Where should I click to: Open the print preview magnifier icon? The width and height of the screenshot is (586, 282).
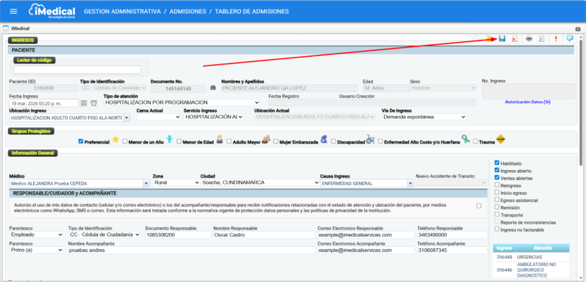(x=541, y=39)
